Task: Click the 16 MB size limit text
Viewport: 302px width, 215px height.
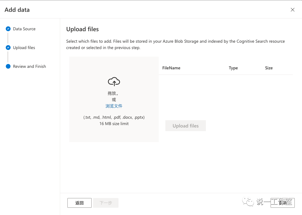Action: pyautogui.click(x=114, y=124)
